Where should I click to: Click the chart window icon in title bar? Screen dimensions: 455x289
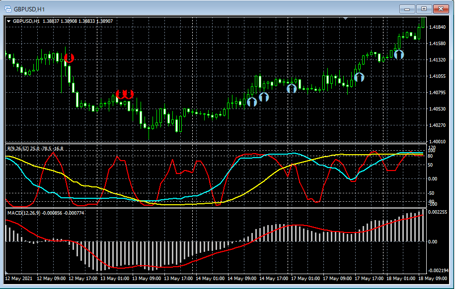point(8,8)
